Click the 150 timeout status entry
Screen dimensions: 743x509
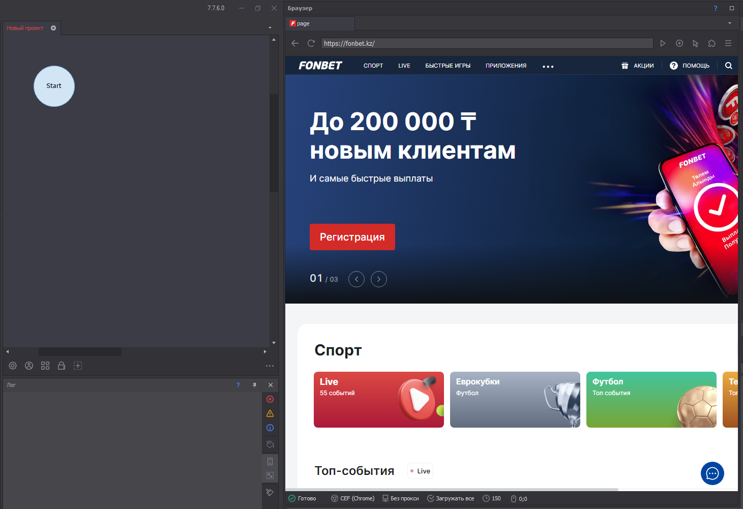pos(492,498)
